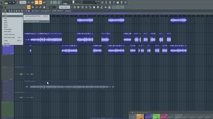
Task: Click the link/chain icon in second toolbar row
Action: (x=40, y=7)
